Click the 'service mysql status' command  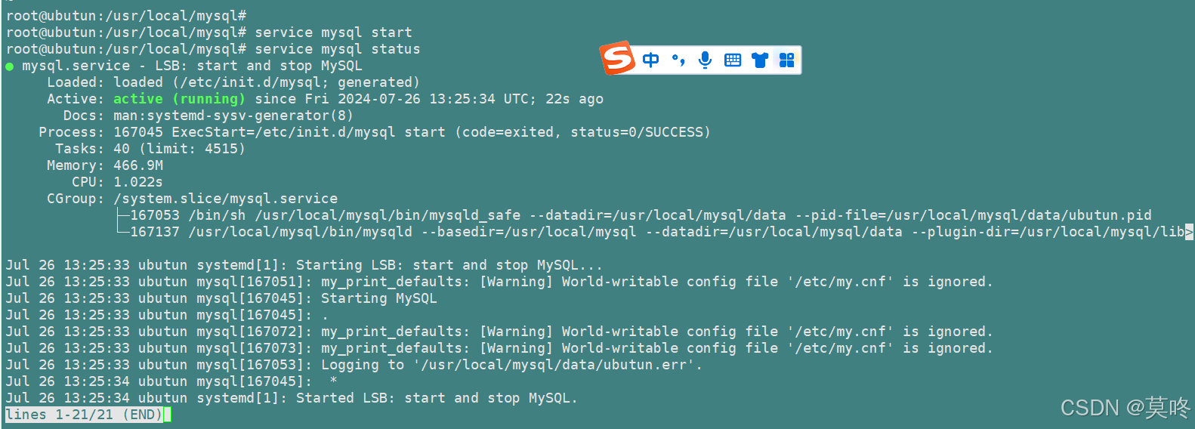tap(337, 49)
